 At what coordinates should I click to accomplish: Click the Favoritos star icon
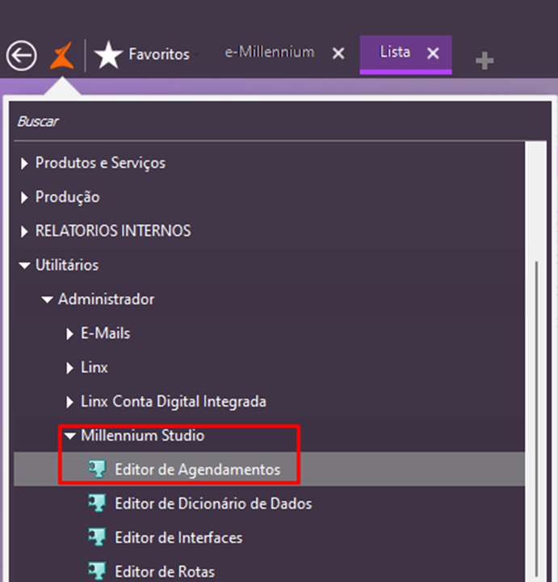click(108, 55)
